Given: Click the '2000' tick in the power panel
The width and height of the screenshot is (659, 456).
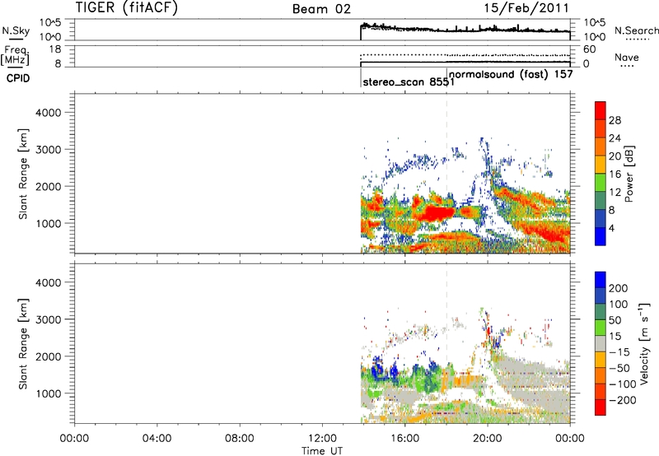Looking at the screenshot, I should click(x=49, y=186).
